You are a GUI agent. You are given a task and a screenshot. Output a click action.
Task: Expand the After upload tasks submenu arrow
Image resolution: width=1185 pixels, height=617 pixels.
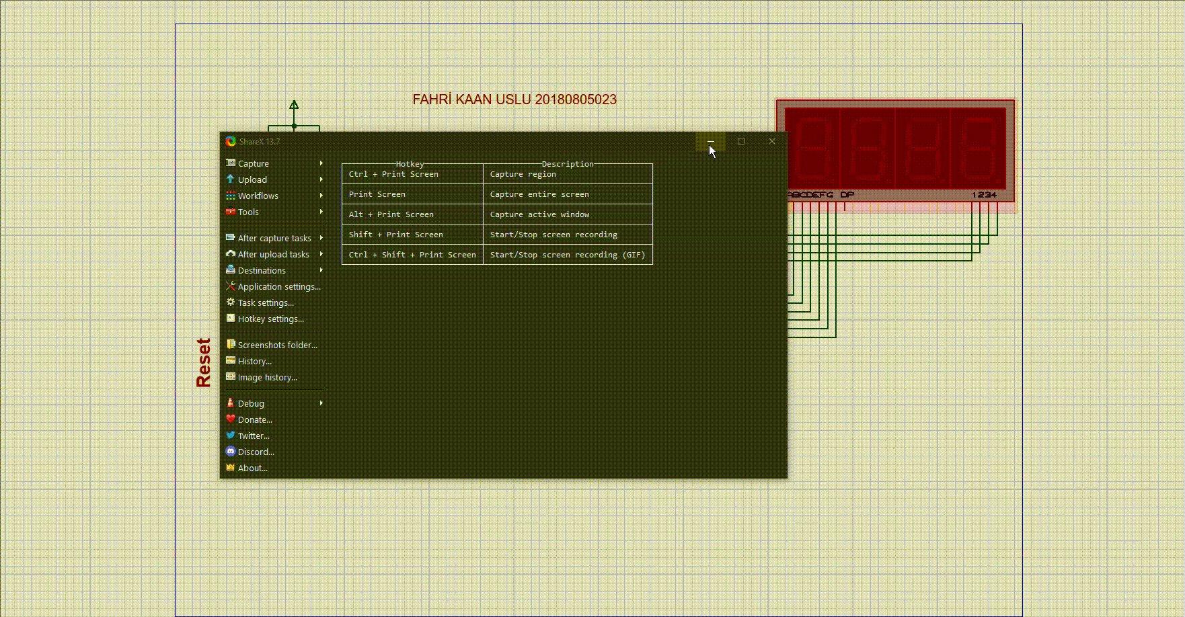pos(321,254)
